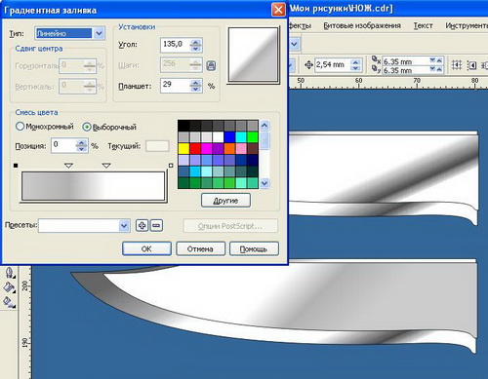488x379 pixels.
Task: Increase the Позиция value
Action: coord(81,142)
